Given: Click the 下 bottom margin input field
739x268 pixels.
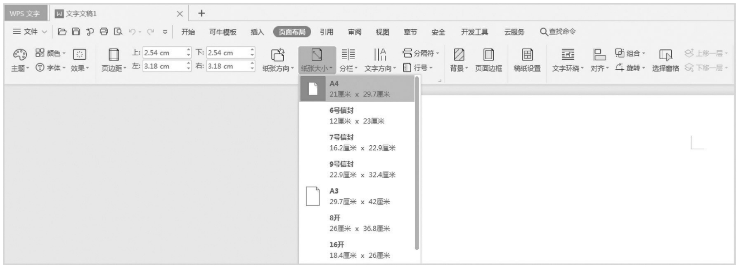Looking at the screenshot, I should [227, 53].
